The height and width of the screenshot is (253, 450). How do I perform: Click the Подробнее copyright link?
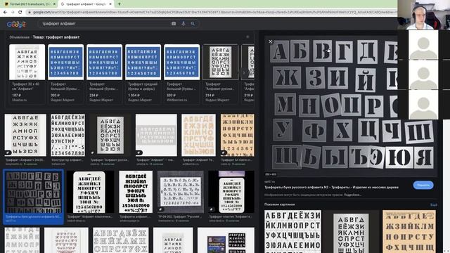tap(352, 195)
